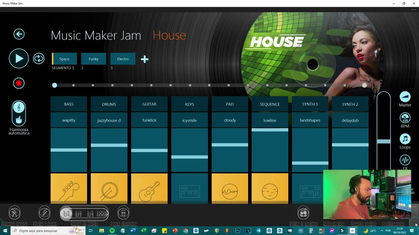Open Photoshop from the taskbar
Viewport: 419px width, 235px height.
238,230
